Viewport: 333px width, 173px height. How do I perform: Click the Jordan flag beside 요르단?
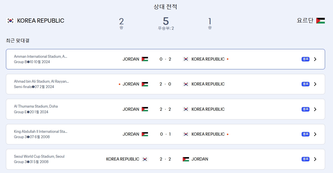tap(320, 20)
